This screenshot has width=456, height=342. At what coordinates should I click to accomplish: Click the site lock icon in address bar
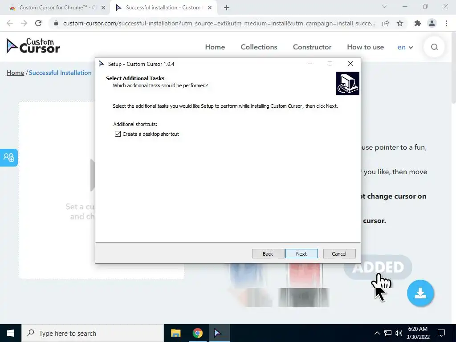point(56,23)
